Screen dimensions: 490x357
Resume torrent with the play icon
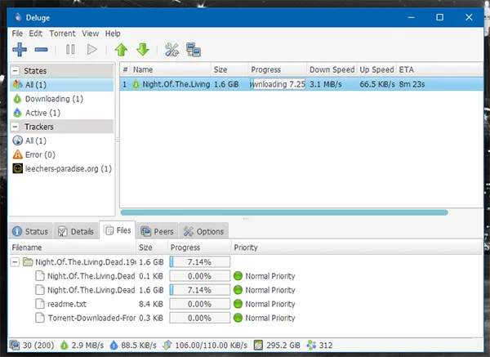tap(91, 49)
